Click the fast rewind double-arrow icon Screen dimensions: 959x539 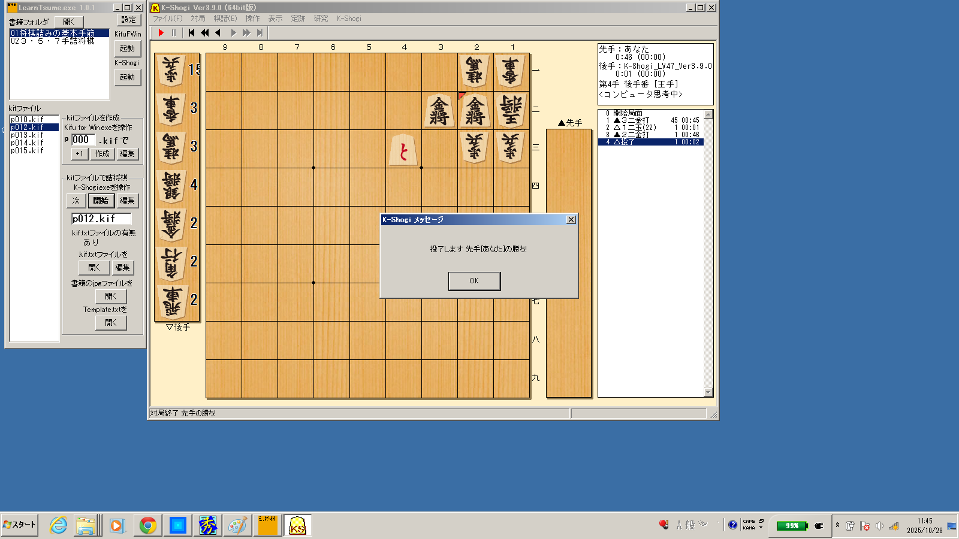205,33
